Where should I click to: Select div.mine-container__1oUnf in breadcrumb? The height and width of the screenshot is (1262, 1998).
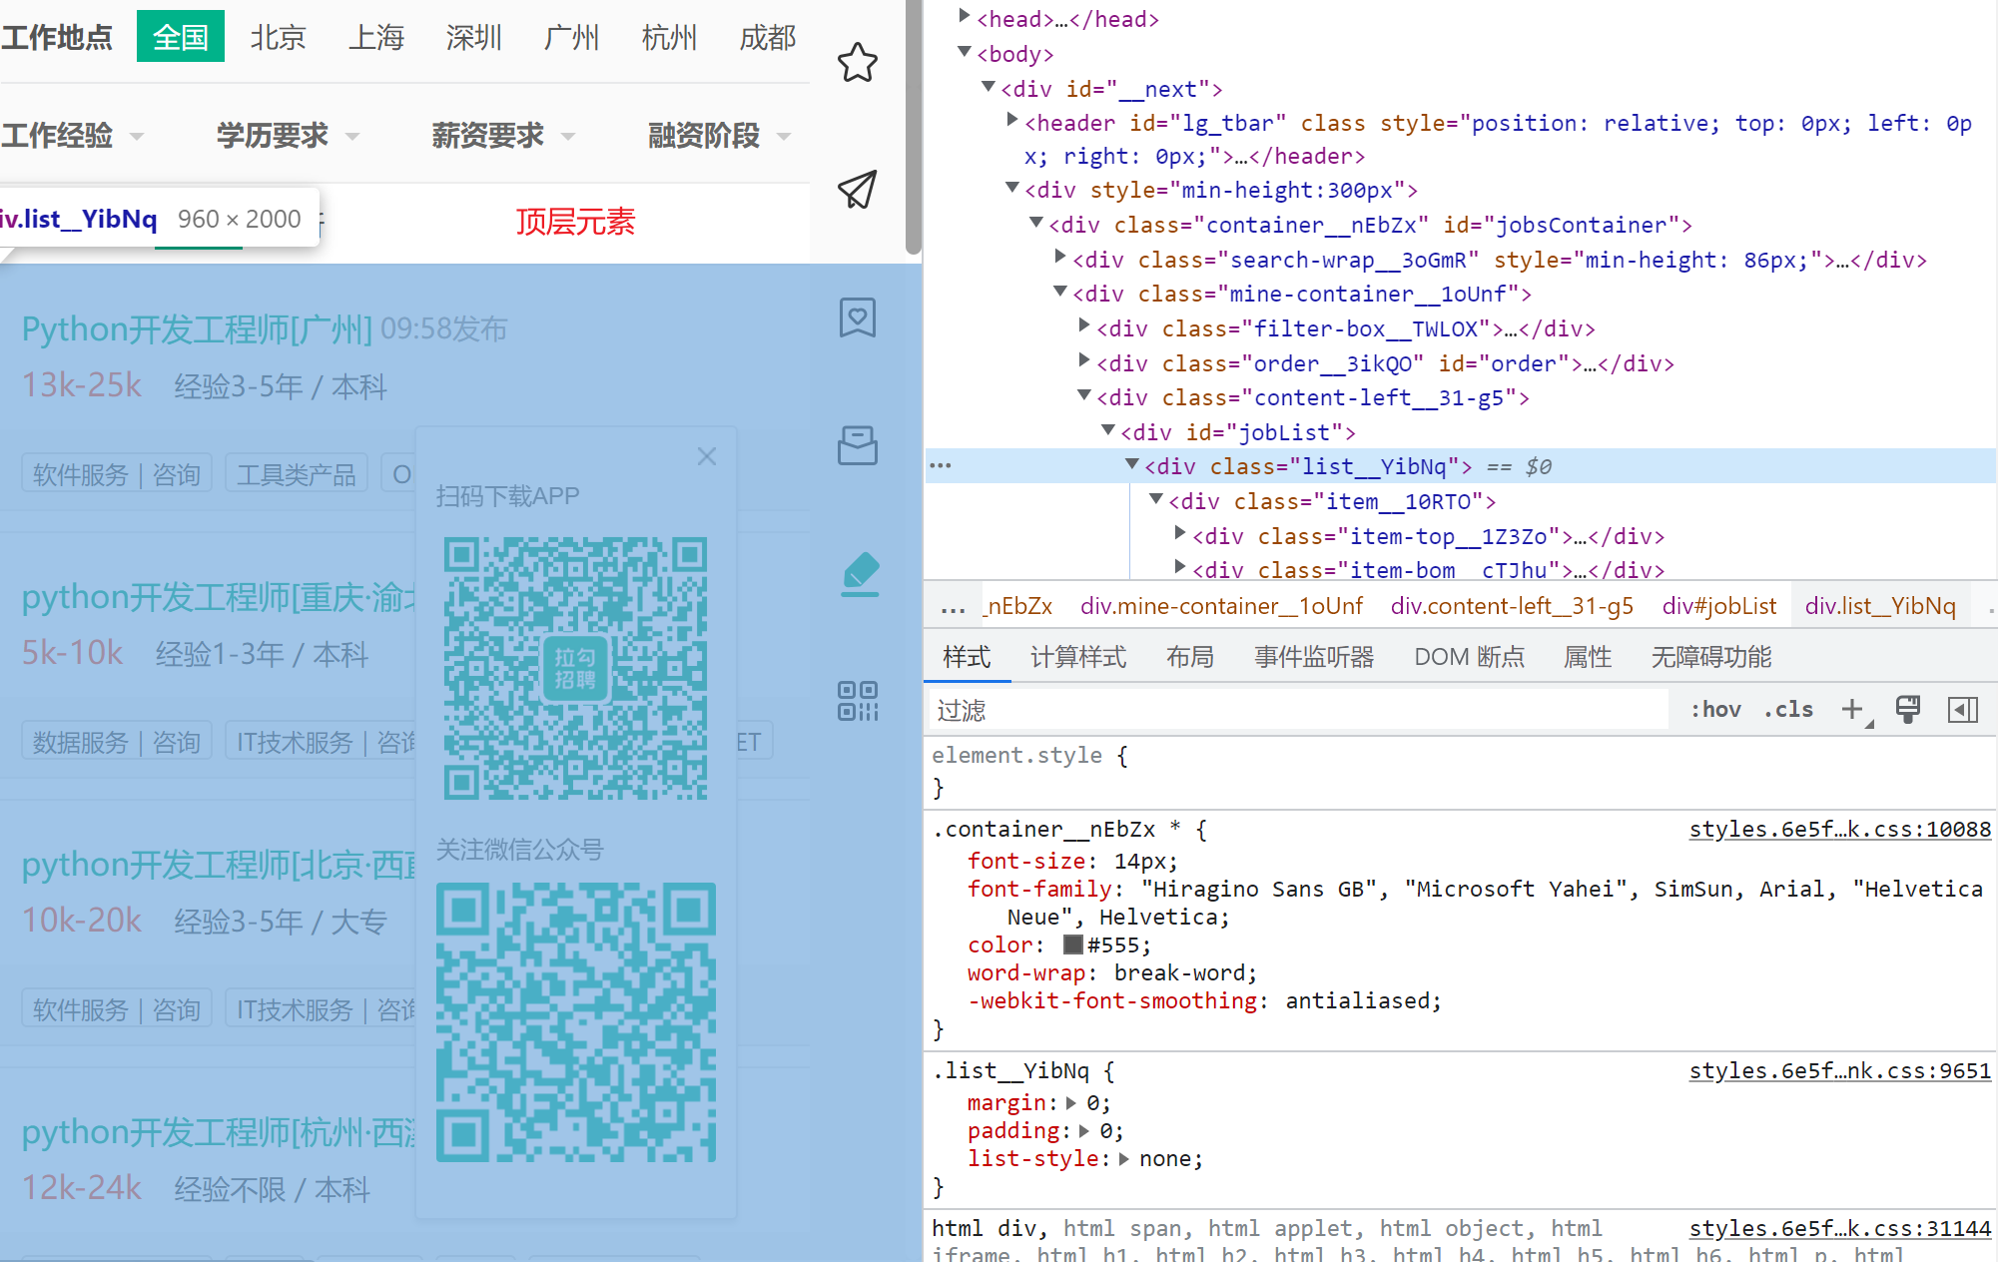click(1221, 607)
